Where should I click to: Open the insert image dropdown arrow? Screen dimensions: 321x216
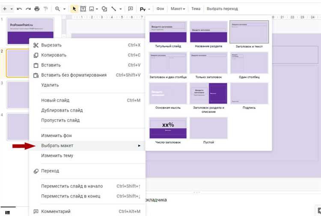[x=97, y=9]
